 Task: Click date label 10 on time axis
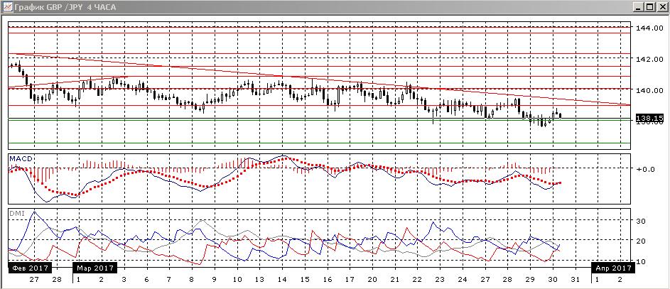click(237, 280)
